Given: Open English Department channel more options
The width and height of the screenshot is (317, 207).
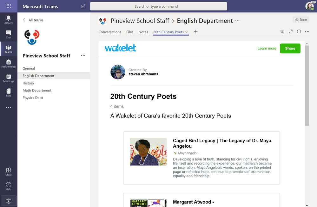Looking at the screenshot, I should (237, 21).
